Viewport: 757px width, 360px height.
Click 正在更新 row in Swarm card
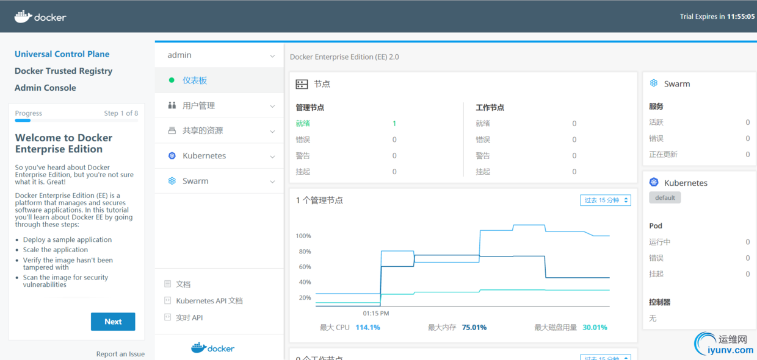pos(700,155)
